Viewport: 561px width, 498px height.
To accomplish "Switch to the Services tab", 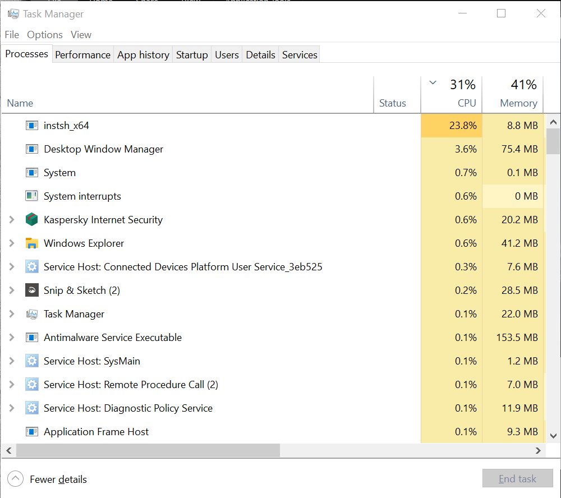I will tap(300, 55).
